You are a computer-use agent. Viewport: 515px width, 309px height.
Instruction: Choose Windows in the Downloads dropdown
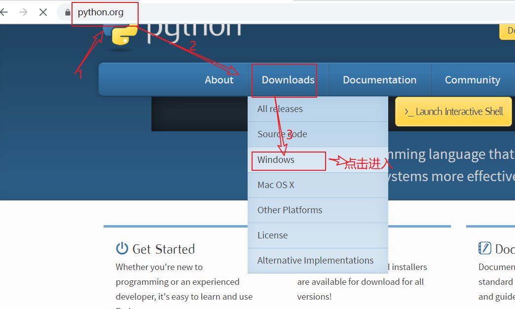pos(318,160)
